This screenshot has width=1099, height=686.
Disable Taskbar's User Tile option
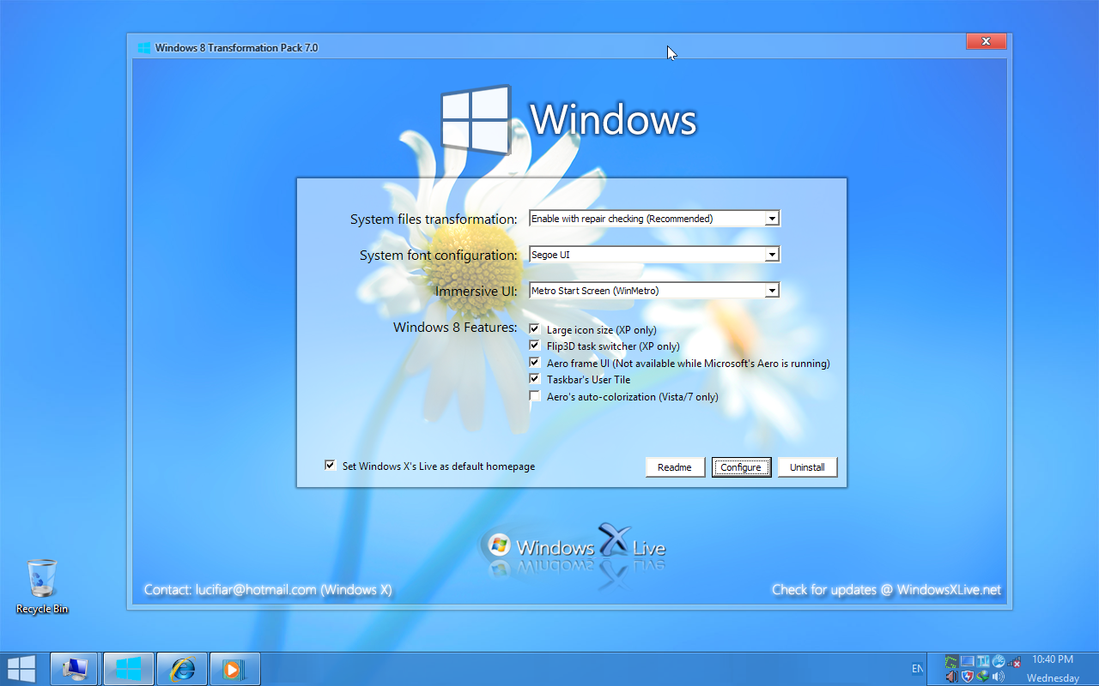point(535,379)
